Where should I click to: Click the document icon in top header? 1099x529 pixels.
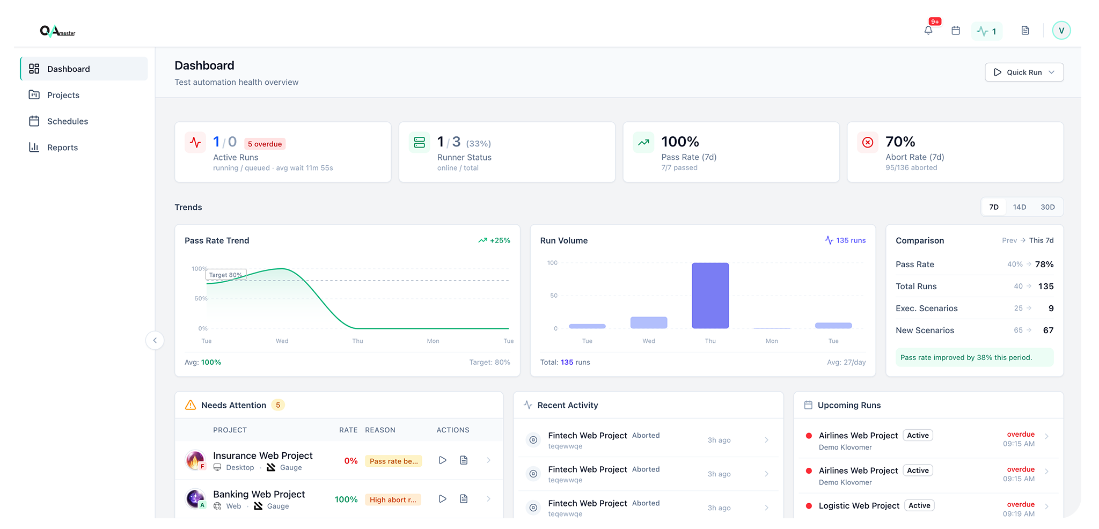tap(1025, 31)
